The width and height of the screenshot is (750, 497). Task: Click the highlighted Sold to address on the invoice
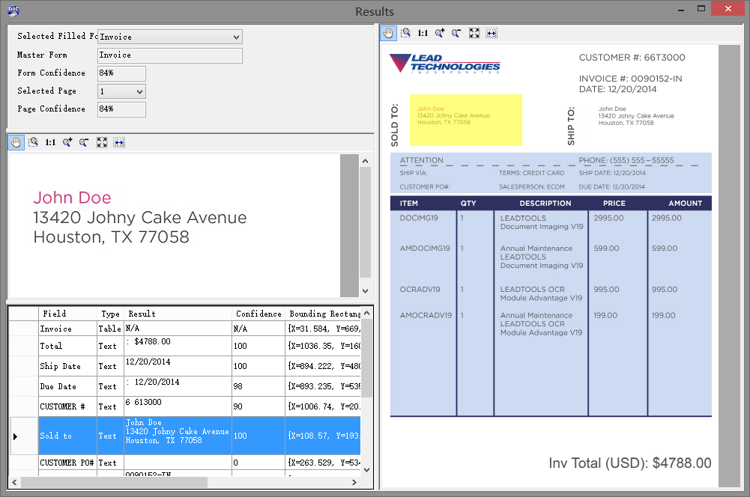[x=465, y=120]
